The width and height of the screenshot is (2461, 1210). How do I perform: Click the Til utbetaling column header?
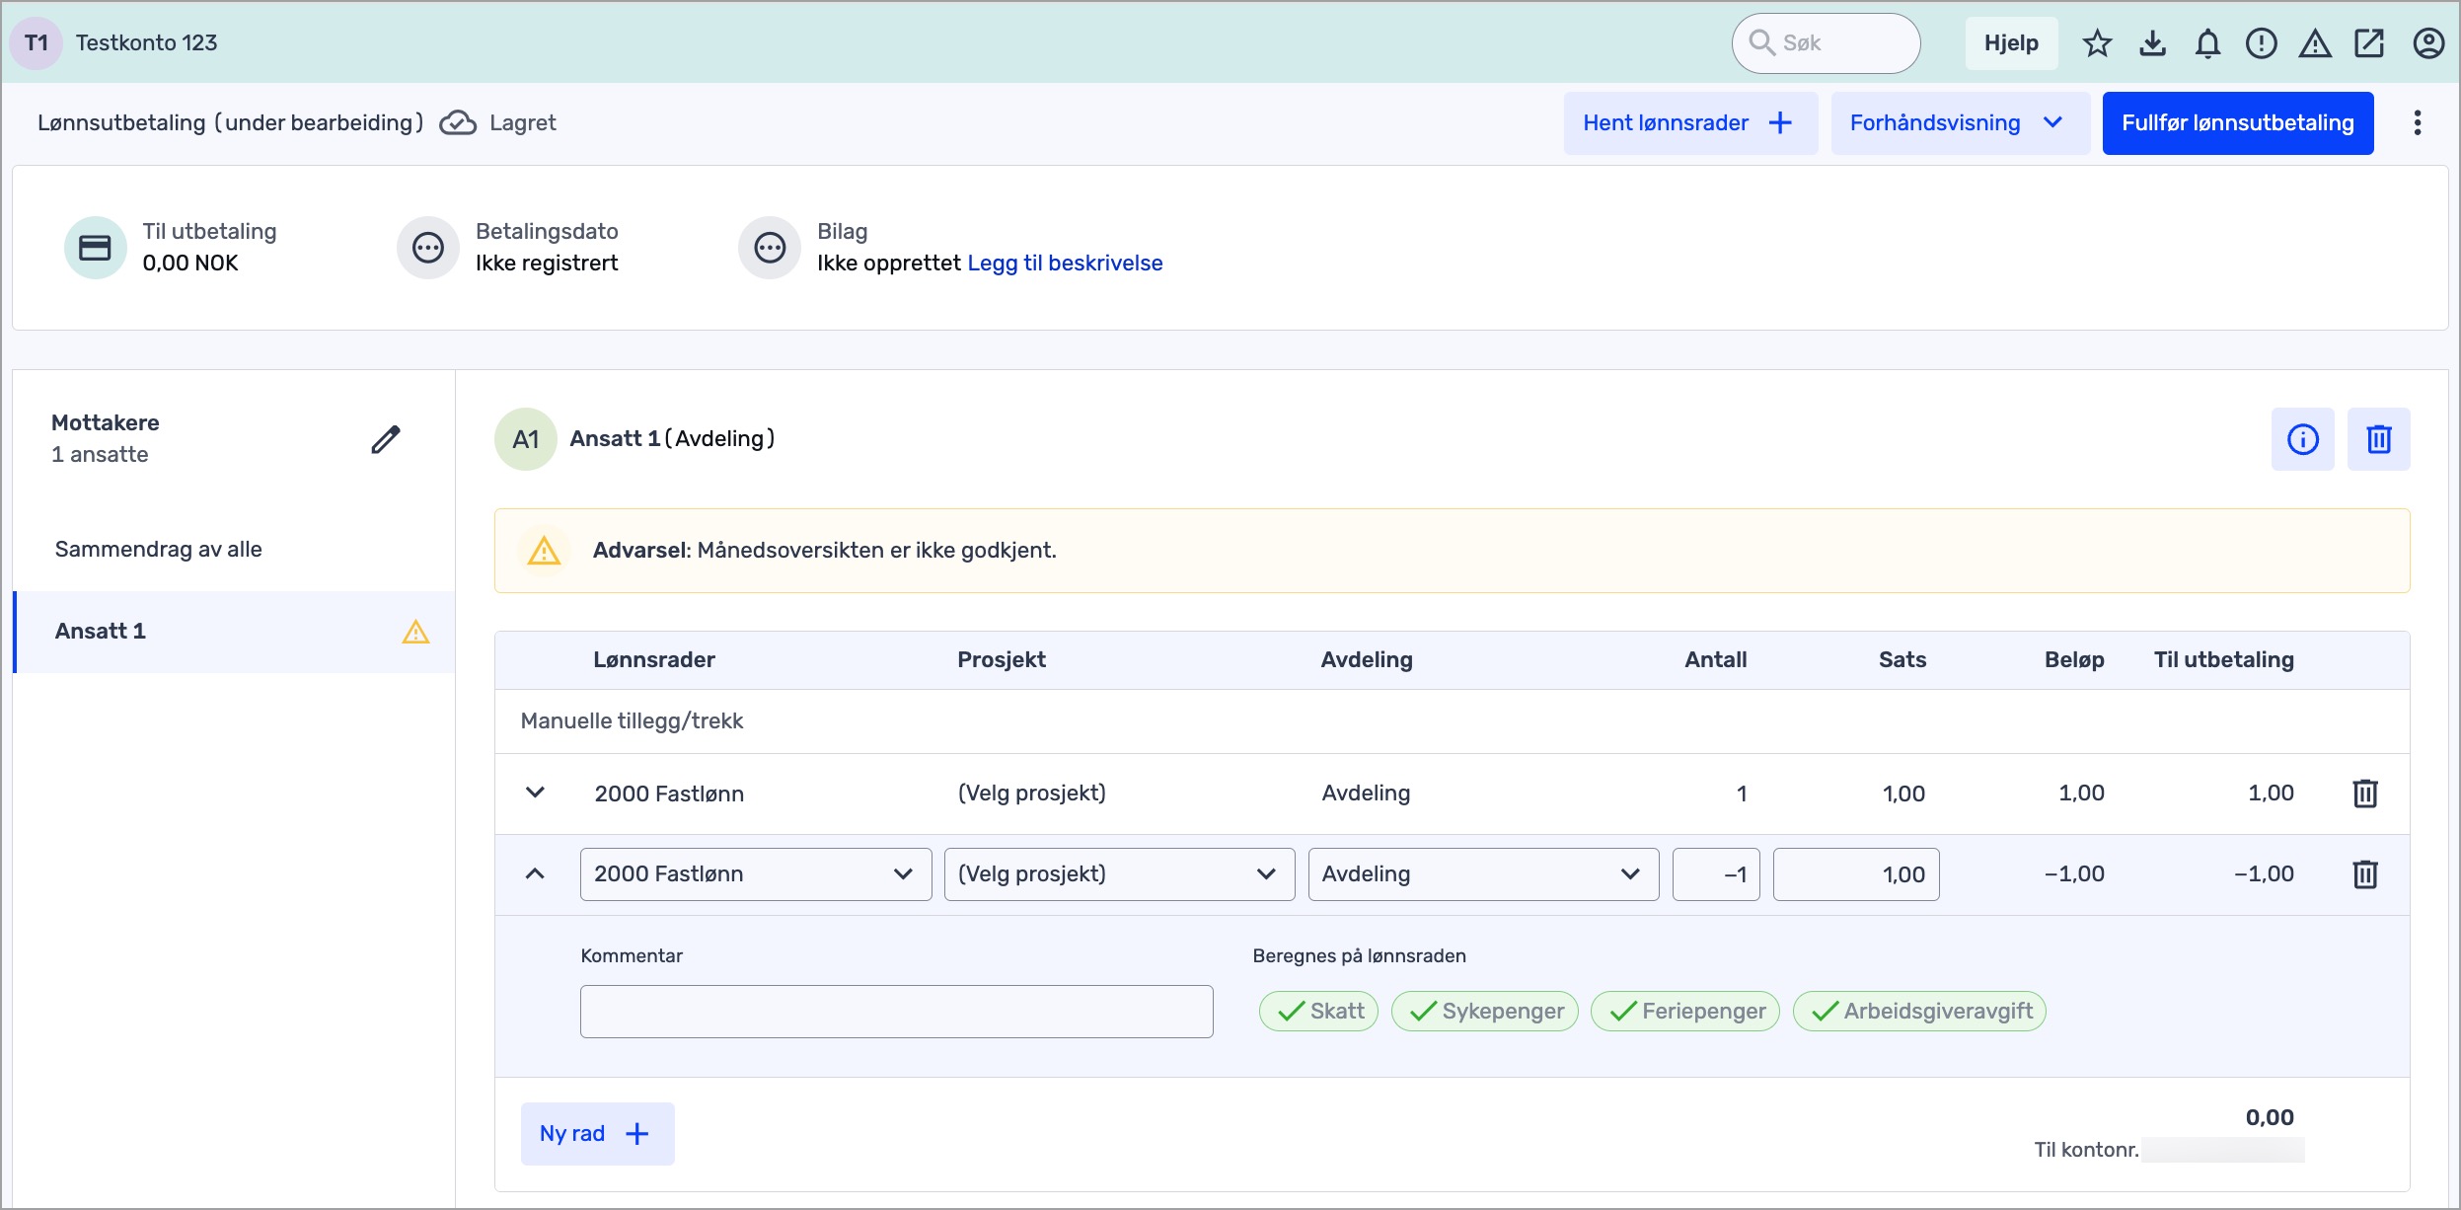click(2223, 660)
